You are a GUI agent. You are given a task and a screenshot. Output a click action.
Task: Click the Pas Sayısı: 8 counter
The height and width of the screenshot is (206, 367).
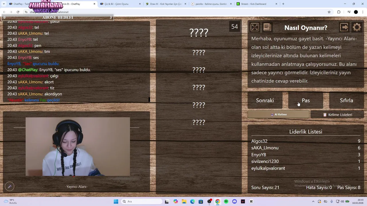point(349,187)
